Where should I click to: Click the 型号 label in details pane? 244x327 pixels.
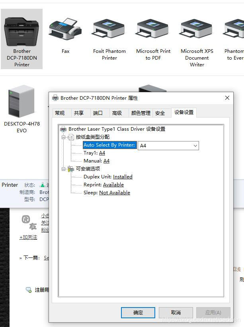tap(30, 199)
